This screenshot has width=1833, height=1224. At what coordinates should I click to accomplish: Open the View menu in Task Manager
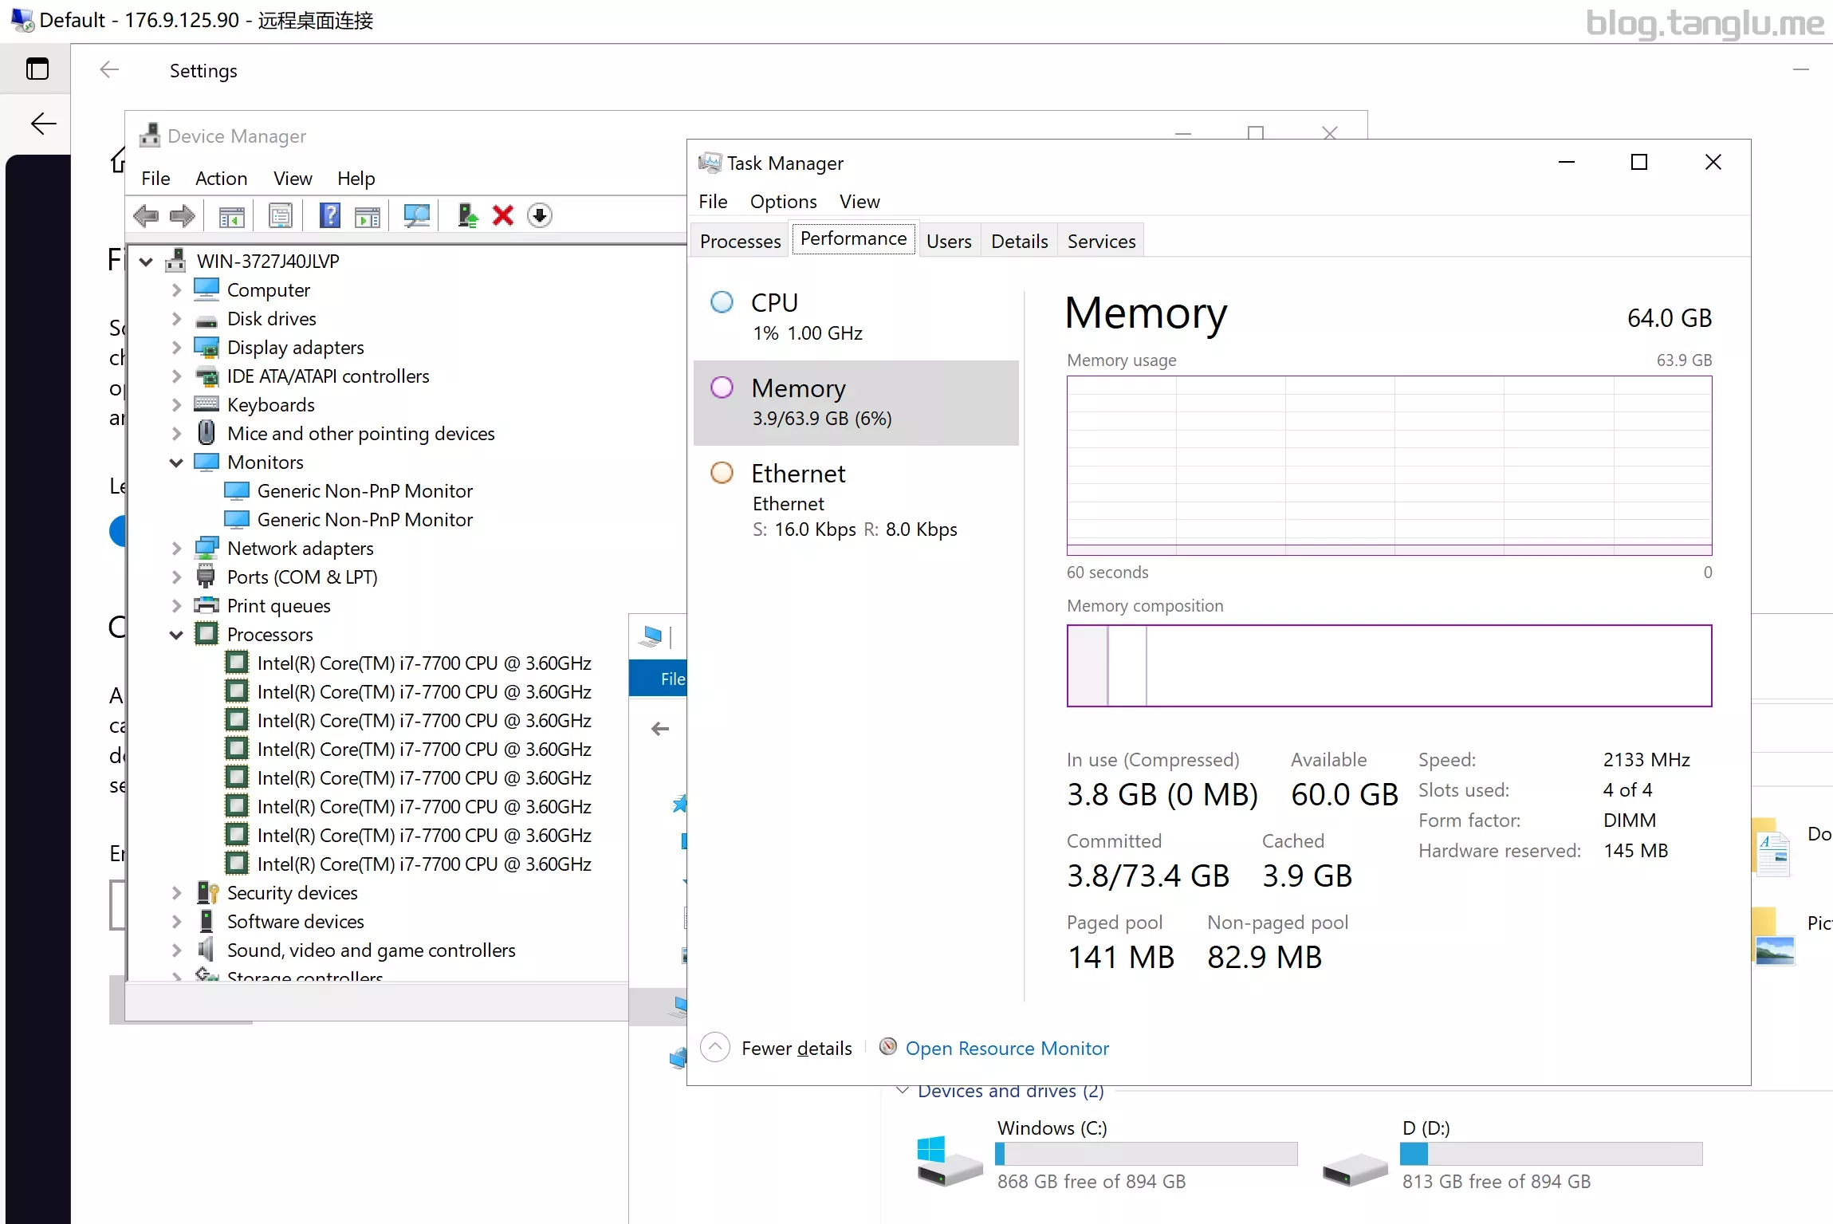859,201
